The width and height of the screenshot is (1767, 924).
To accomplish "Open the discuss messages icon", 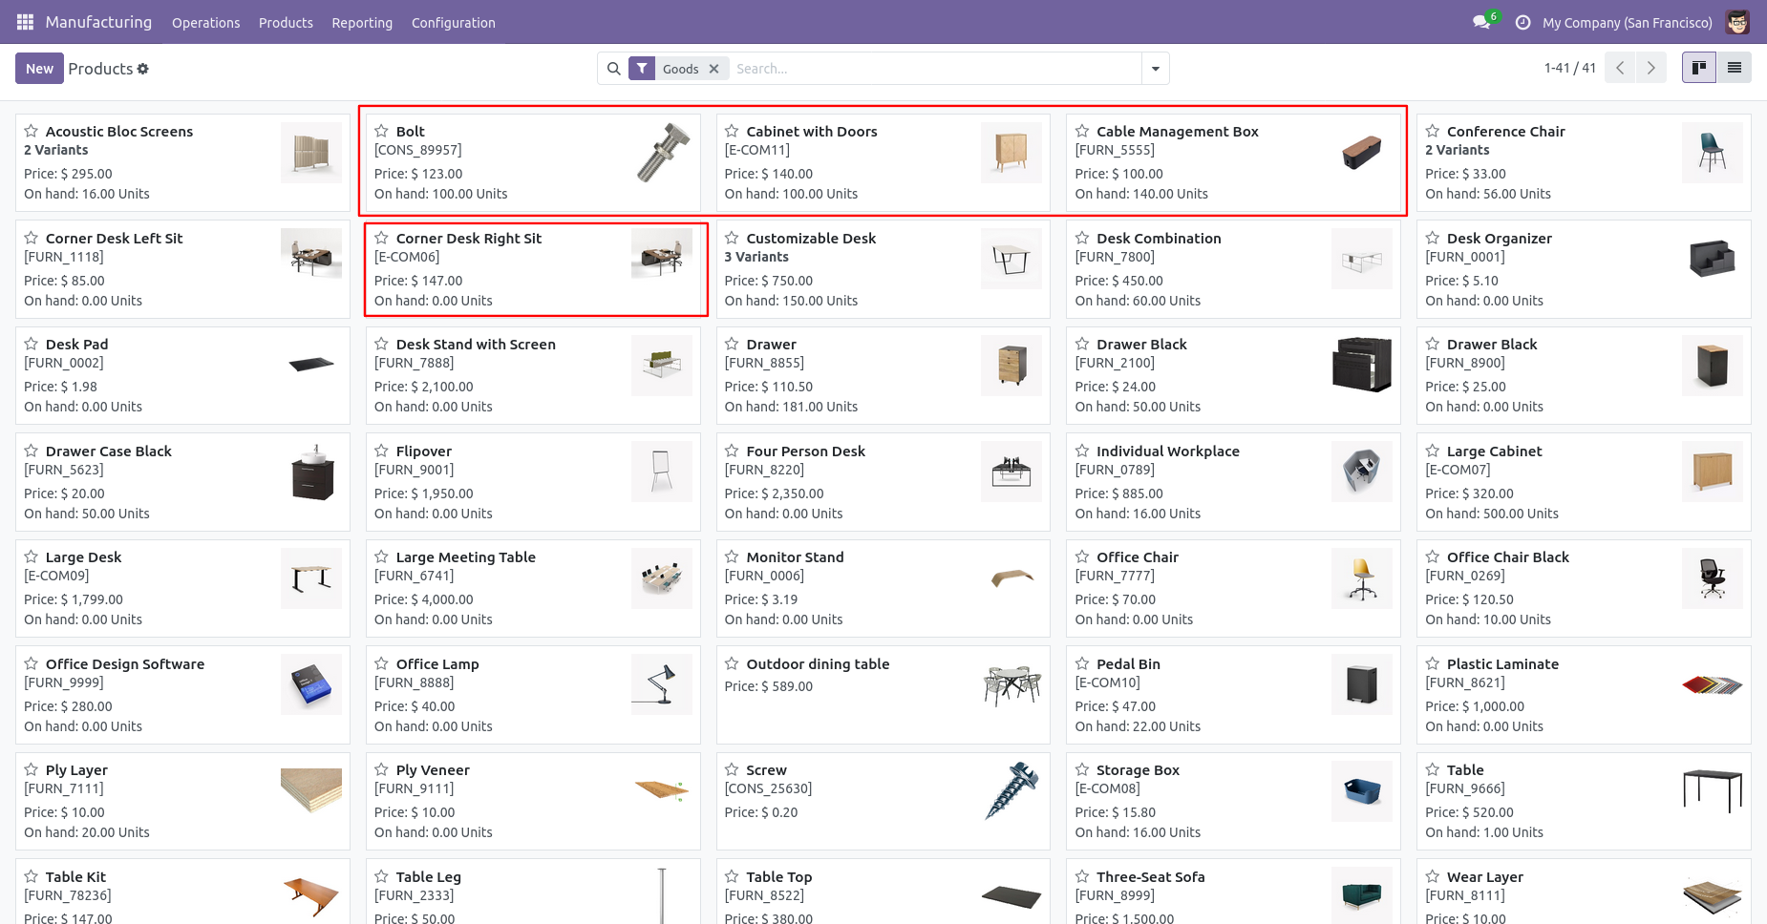I will point(1481,22).
